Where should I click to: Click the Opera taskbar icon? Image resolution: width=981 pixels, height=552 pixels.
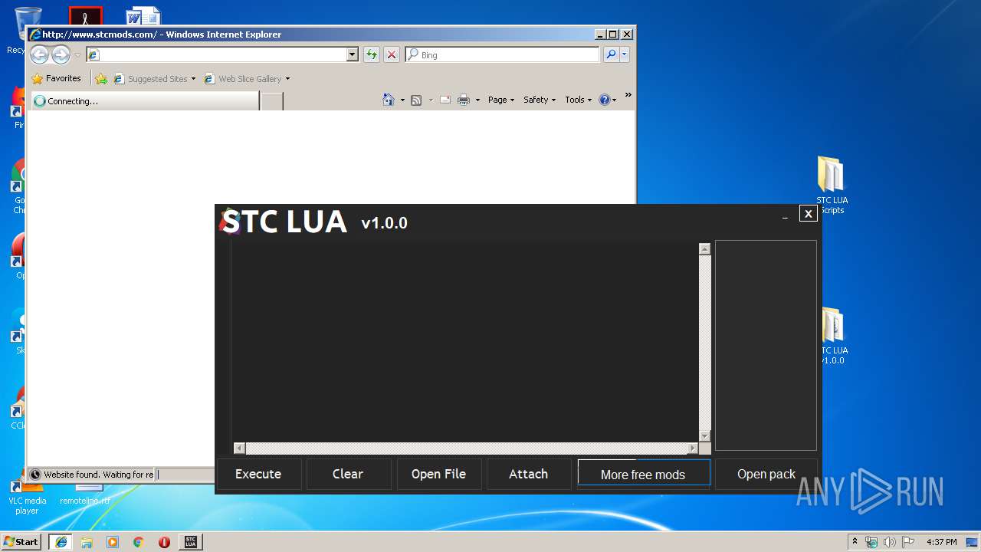164,541
